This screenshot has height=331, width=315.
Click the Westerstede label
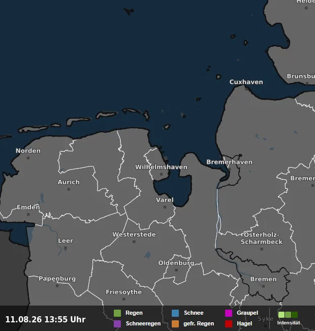(134, 234)
